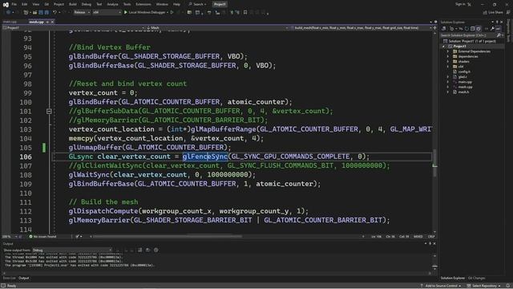
Task: Switch to the Git Changes tab
Action: point(477,278)
